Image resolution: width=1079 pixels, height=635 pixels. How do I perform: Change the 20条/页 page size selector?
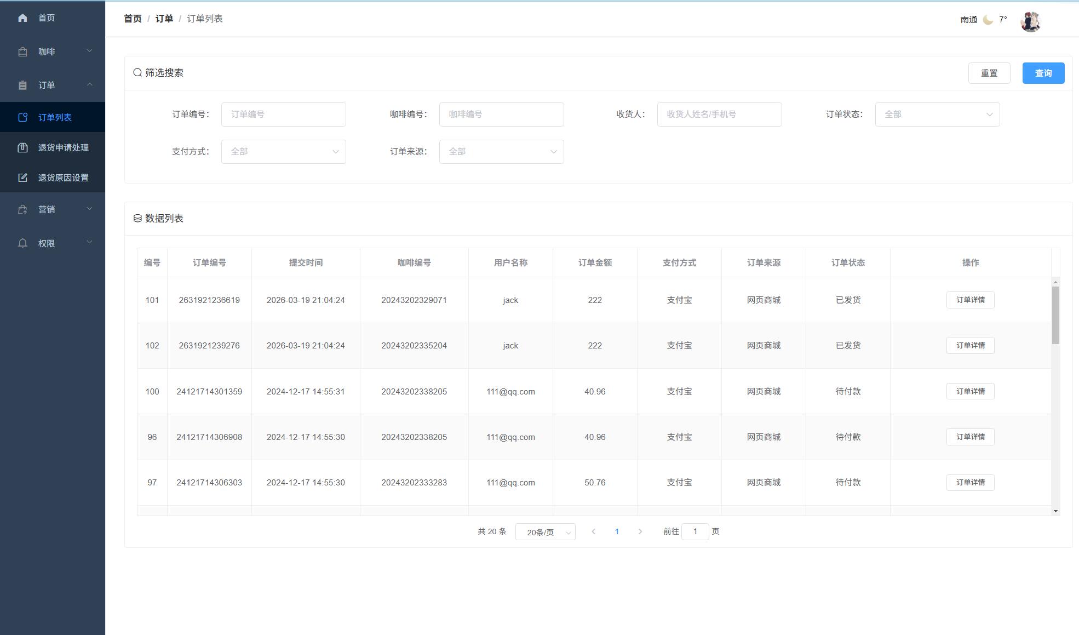point(545,532)
